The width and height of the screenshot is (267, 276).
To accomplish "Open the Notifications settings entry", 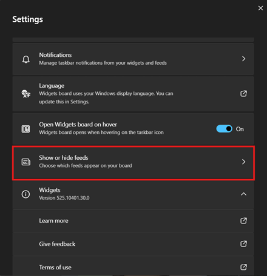I will pyautogui.click(x=133, y=59).
